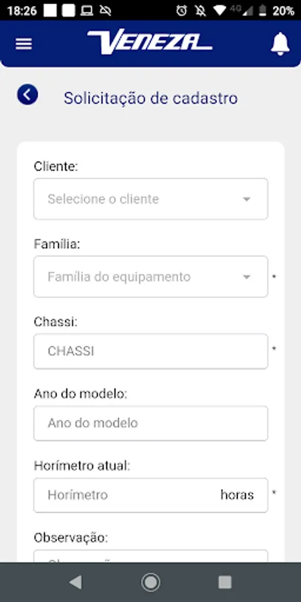Tap the Solicitação de cadastro title
The width and height of the screenshot is (301, 602).
(x=150, y=98)
